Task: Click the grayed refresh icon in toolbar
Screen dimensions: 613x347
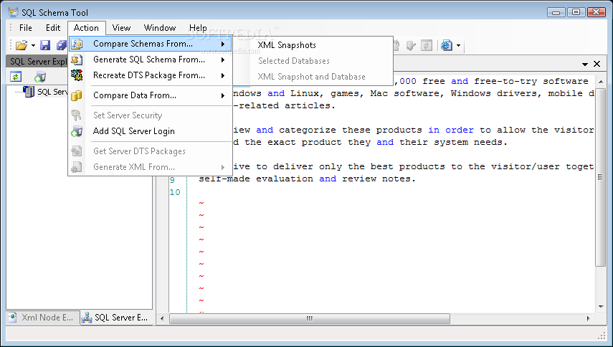Action: point(426,45)
